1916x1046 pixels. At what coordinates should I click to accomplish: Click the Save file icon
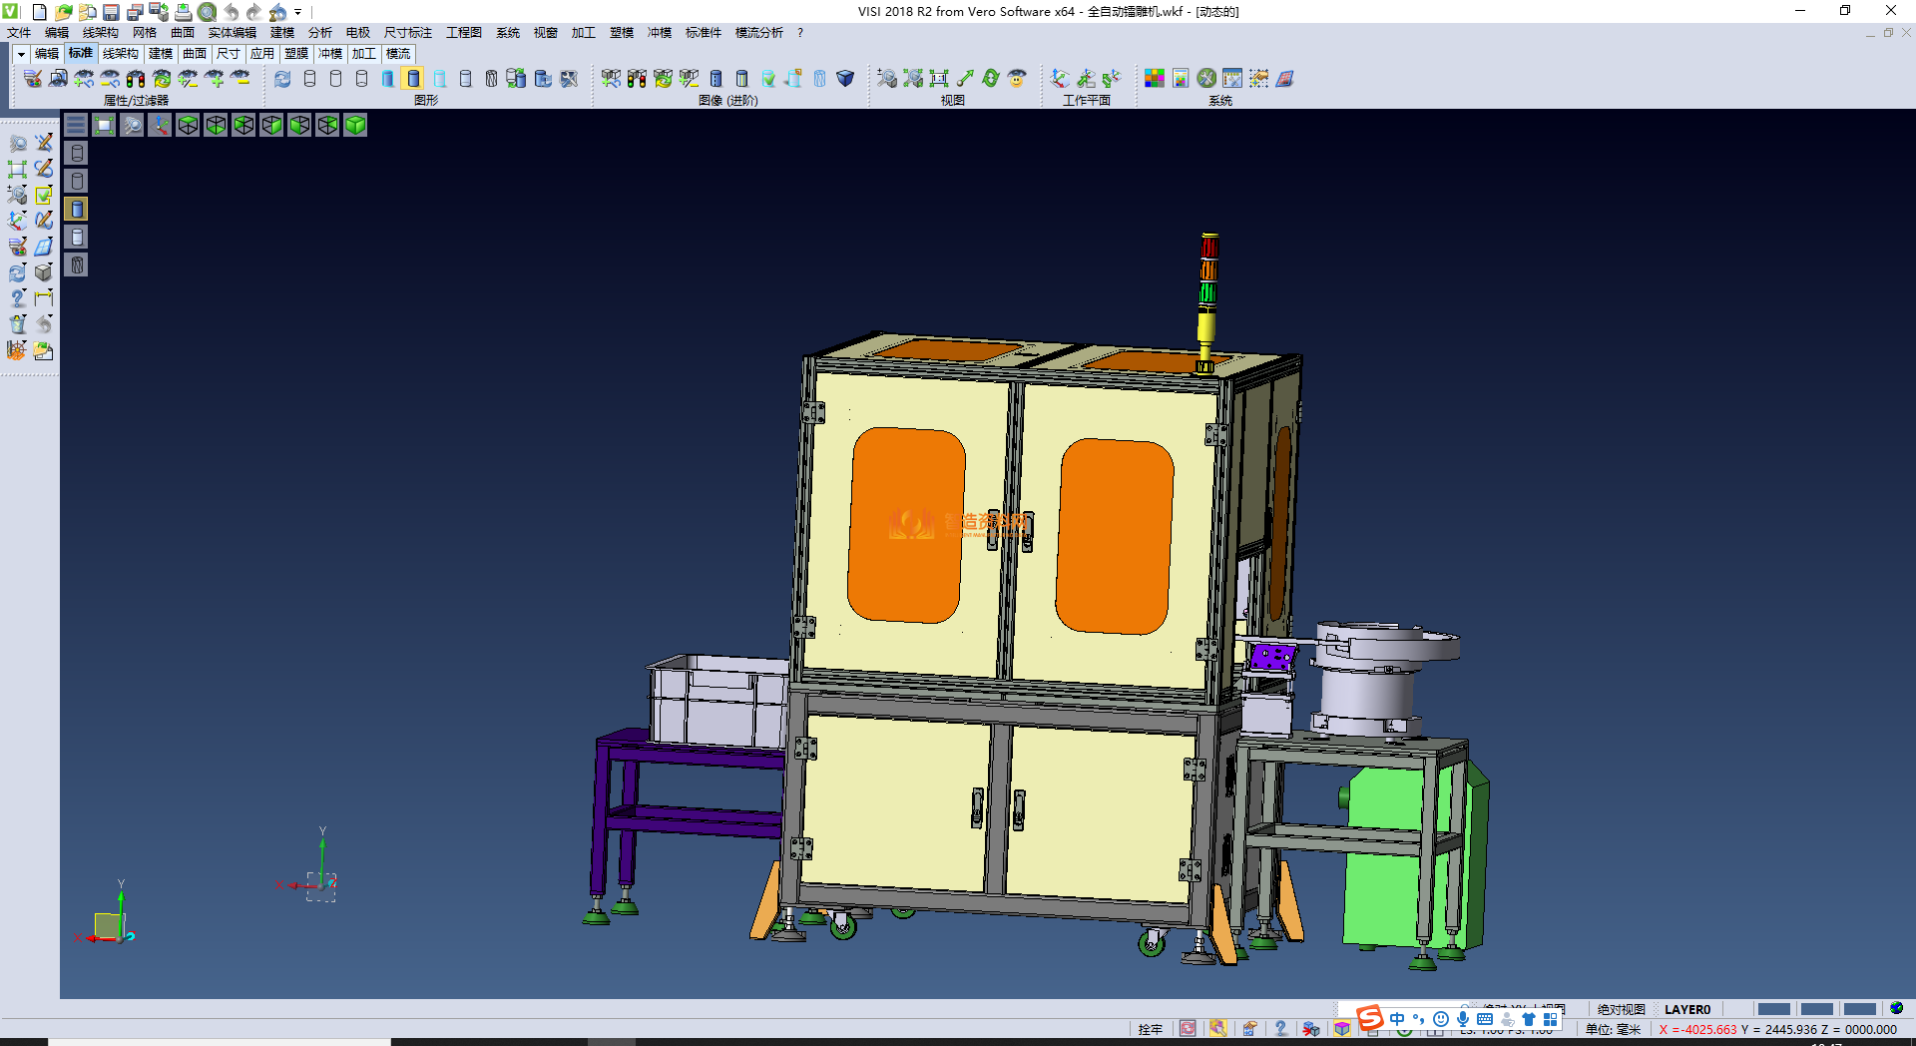[111, 12]
